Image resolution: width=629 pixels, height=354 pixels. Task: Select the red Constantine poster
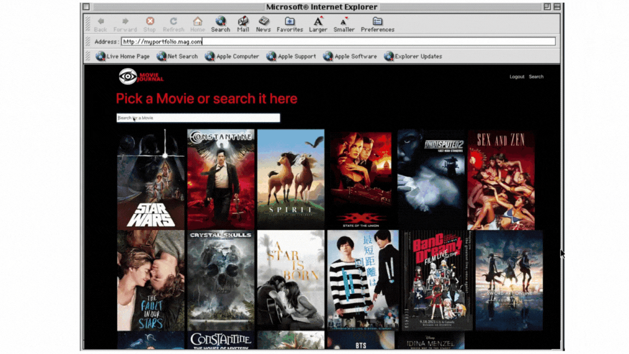point(221,179)
